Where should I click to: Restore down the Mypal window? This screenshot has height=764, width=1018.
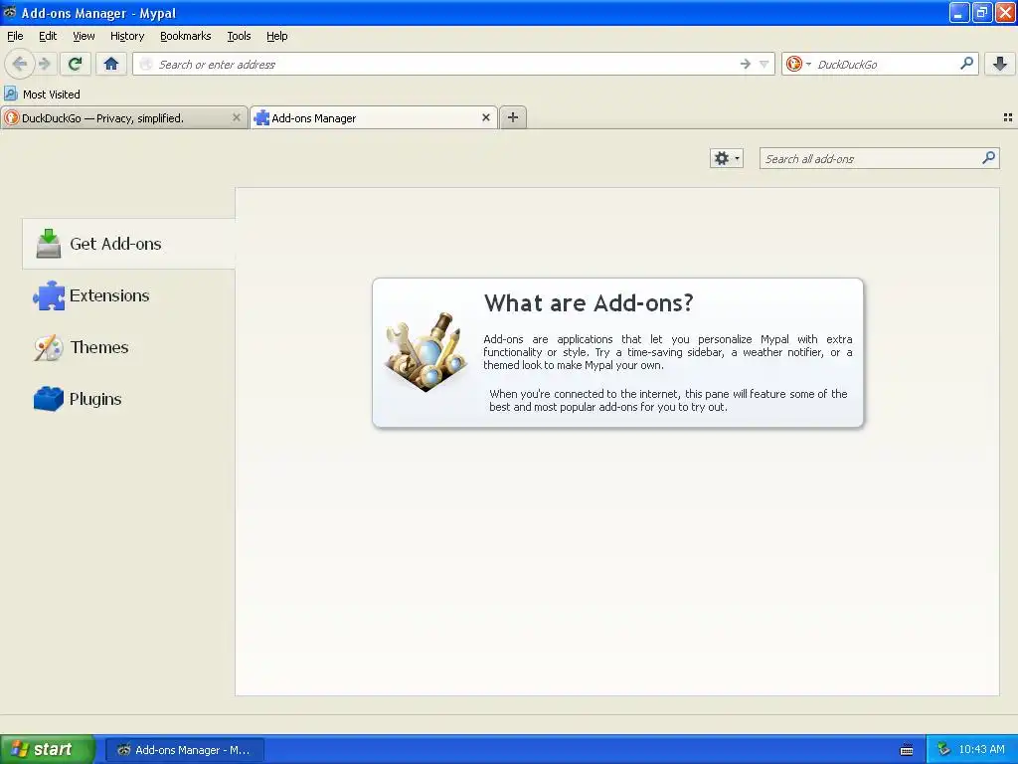[x=982, y=12]
